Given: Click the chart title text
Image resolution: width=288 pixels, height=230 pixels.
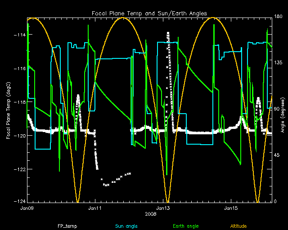Looking at the screenshot, I should tap(149, 13).
